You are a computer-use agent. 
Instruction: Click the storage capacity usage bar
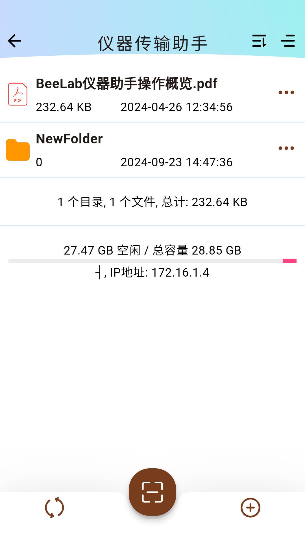pyautogui.click(x=152, y=261)
